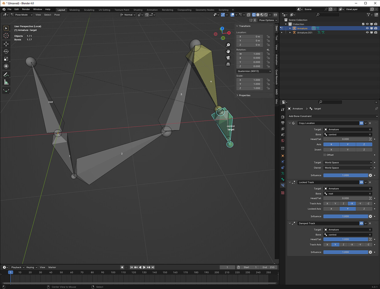Select the Annotate tool
The height and width of the screenshot is (289, 380).
tap(6, 75)
